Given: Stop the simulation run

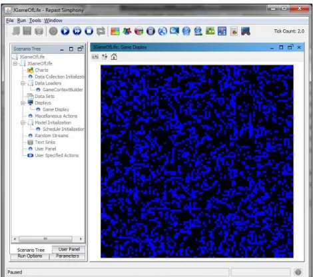Looking at the screenshot, I should [89, 31].
